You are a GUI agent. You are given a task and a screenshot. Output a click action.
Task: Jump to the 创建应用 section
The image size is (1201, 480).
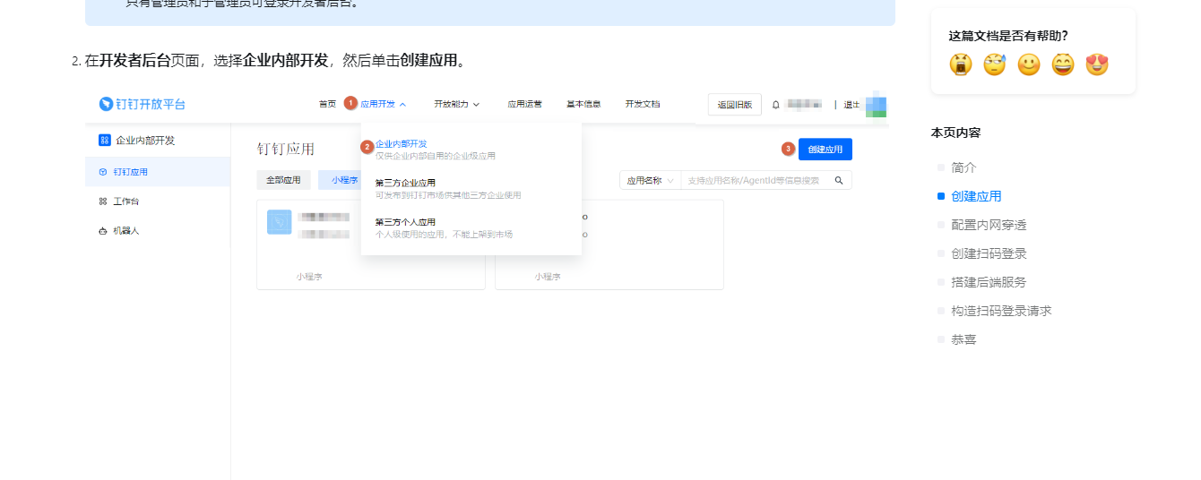976,196
